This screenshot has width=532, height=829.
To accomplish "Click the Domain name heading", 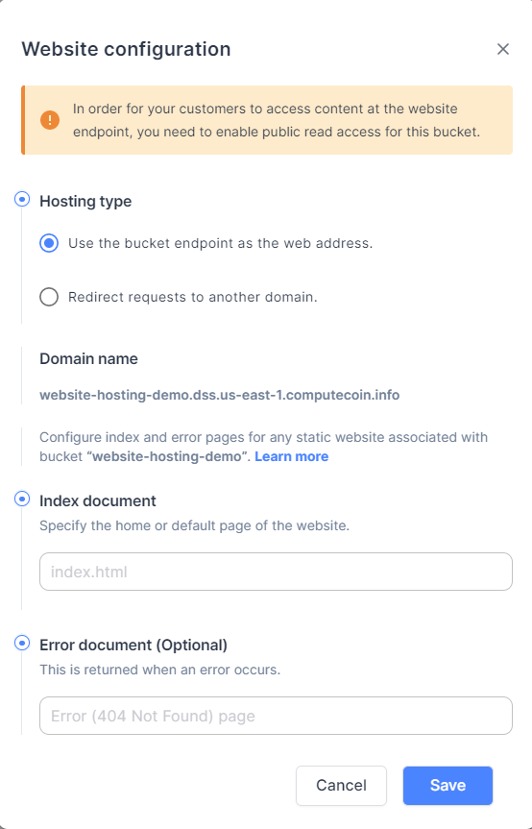I will point(88,358).
